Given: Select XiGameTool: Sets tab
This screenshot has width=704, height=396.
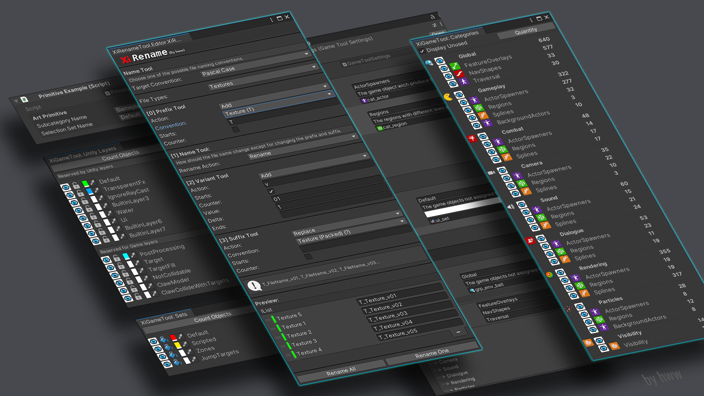Looking at the screenshot, I should coord(164,319).
